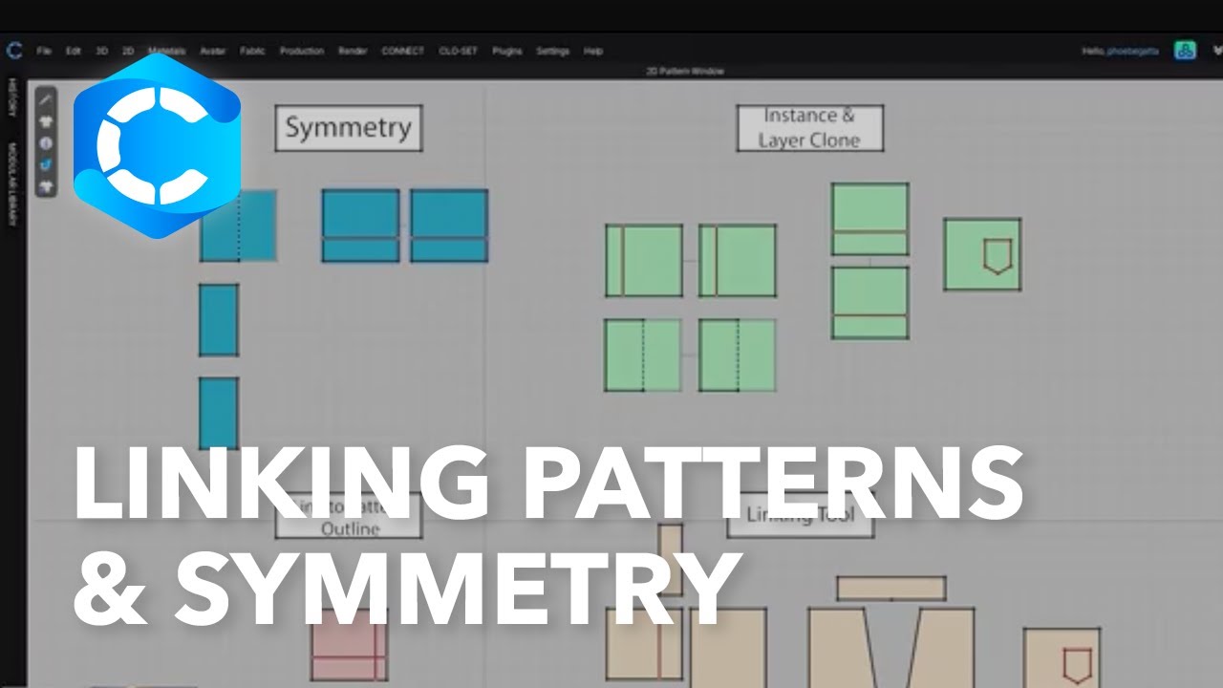This screenshot has height=688, width=1223.
Task: Select the lower narrow blue vertical pattern
Action: point(219,414)
